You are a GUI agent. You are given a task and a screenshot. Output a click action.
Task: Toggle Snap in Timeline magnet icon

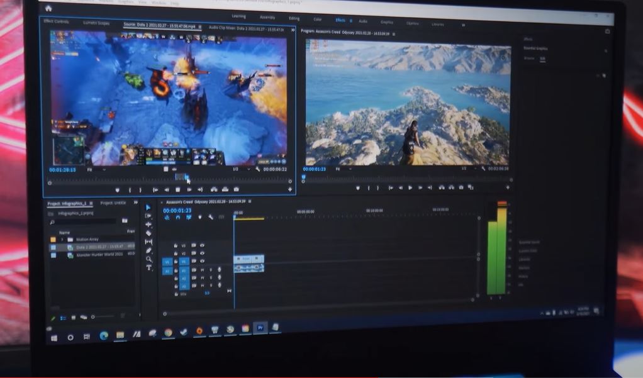pos(177,217)
